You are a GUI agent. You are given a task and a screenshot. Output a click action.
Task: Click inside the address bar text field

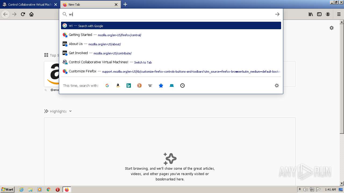pyautogui.click(x=171, y=14)
